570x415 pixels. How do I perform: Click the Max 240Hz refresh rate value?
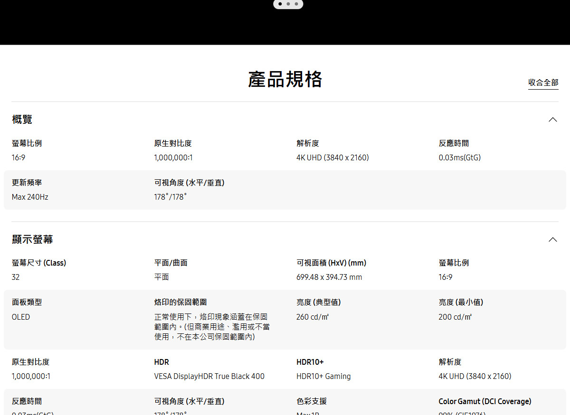[x=30, y=197]
